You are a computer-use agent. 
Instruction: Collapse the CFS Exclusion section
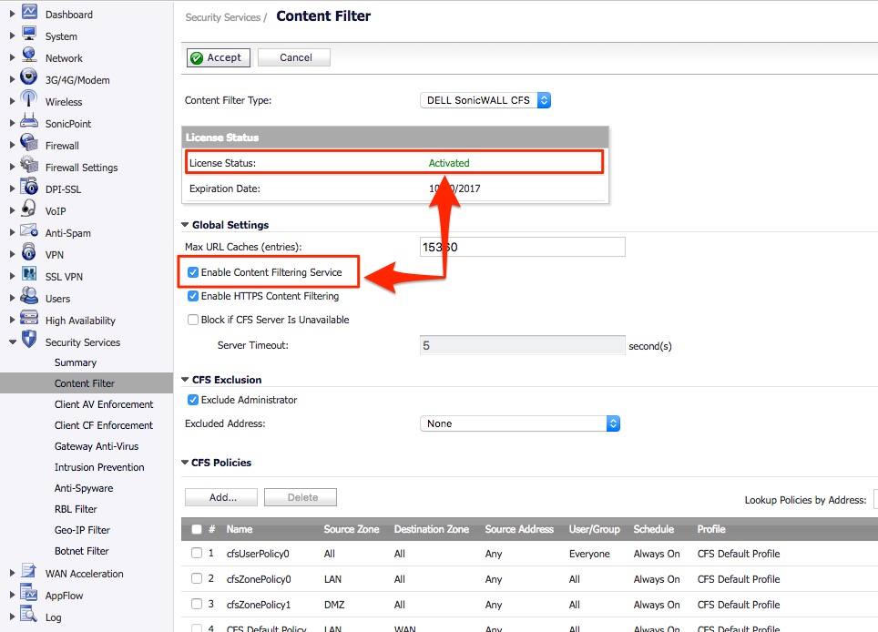(x=185, y=380)
